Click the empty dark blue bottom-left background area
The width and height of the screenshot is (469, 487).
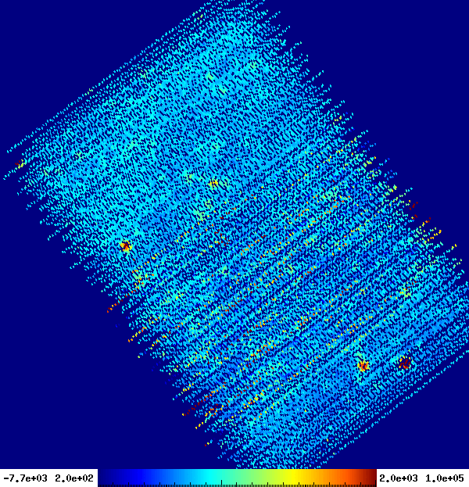(x=62, y=404)
